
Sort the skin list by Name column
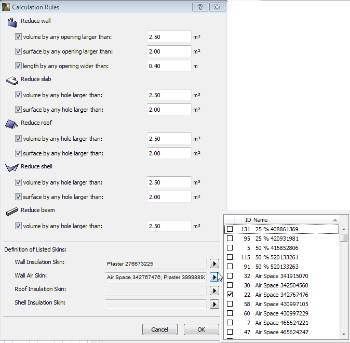coord(296,220)
